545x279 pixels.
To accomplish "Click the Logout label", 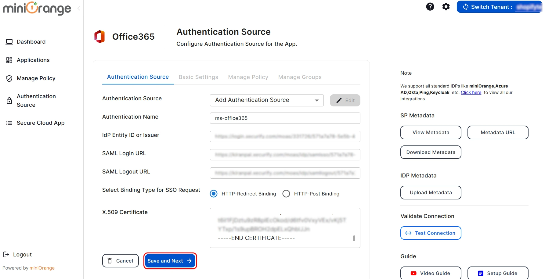I will (23, 255).
